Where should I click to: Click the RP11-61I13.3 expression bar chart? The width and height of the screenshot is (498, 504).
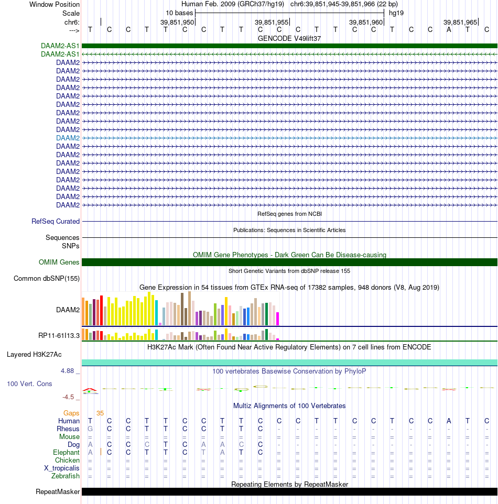coord(180,334)
